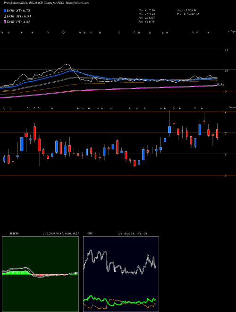The height and width of the screenshot is (312, 236).
Task: Click the 'Pre C: 6.78' close value
Action: [147, 22]
